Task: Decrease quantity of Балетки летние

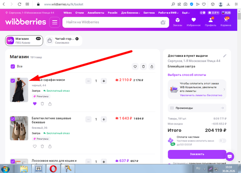Action: click(88, 119)
